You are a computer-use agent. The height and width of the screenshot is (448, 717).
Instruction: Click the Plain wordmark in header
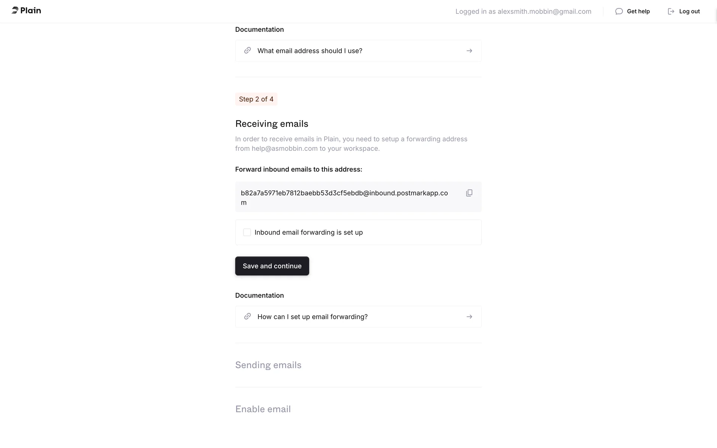[31, 10]
